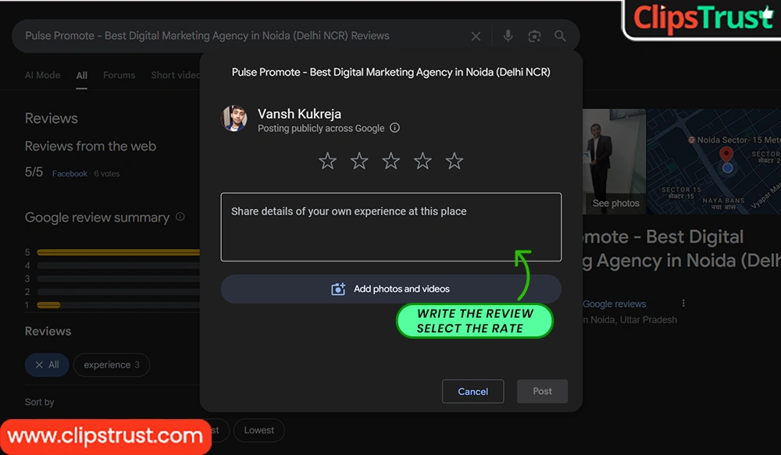Clear the search box with X icon
This screenshot has height=455, width=781.
(x=476, y=36)
